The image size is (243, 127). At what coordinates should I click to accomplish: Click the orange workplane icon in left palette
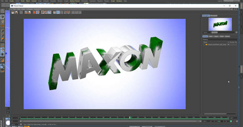2,26
